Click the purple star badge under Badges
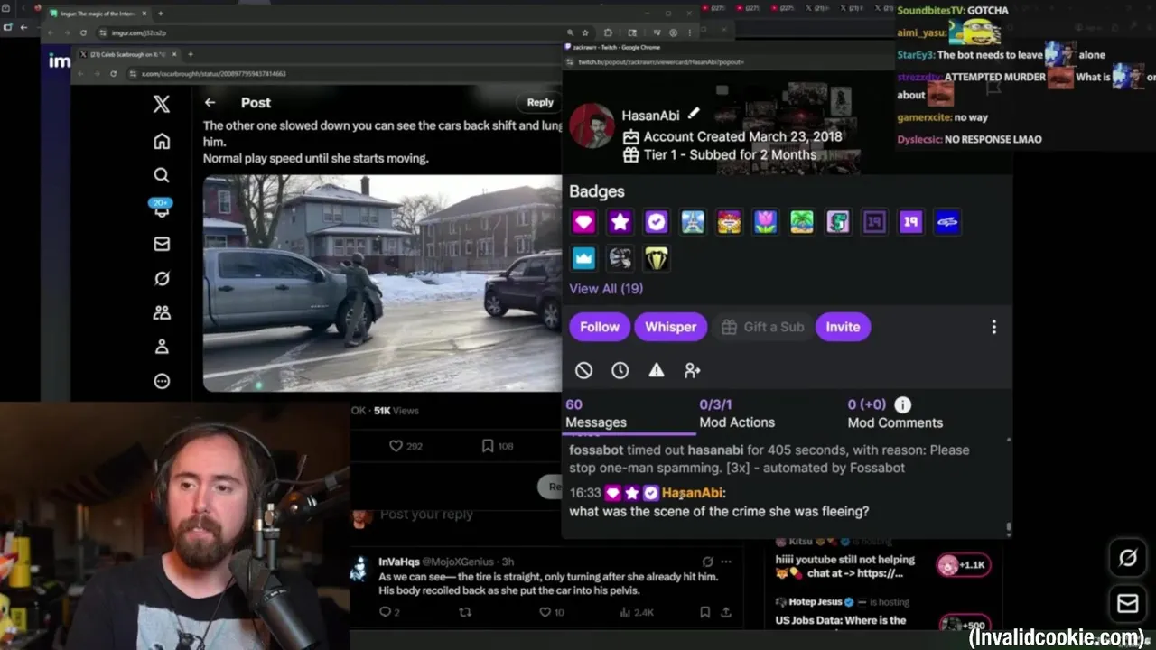 (x=620, y=222)
